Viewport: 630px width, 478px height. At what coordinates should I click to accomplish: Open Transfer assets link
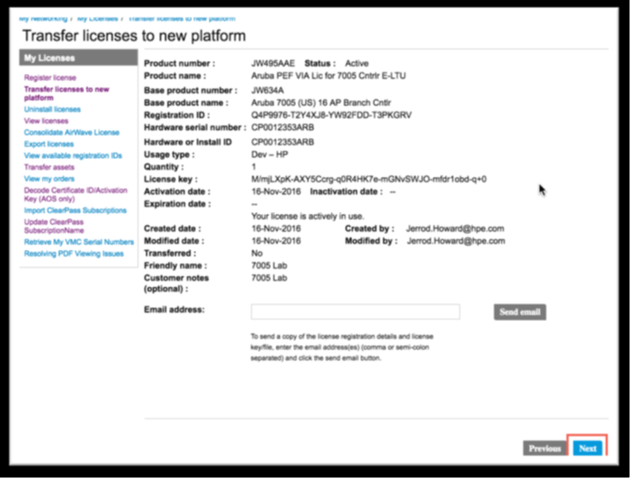point(49,168)
